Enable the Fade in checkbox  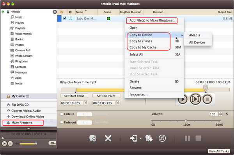click(x=62, y=114)
